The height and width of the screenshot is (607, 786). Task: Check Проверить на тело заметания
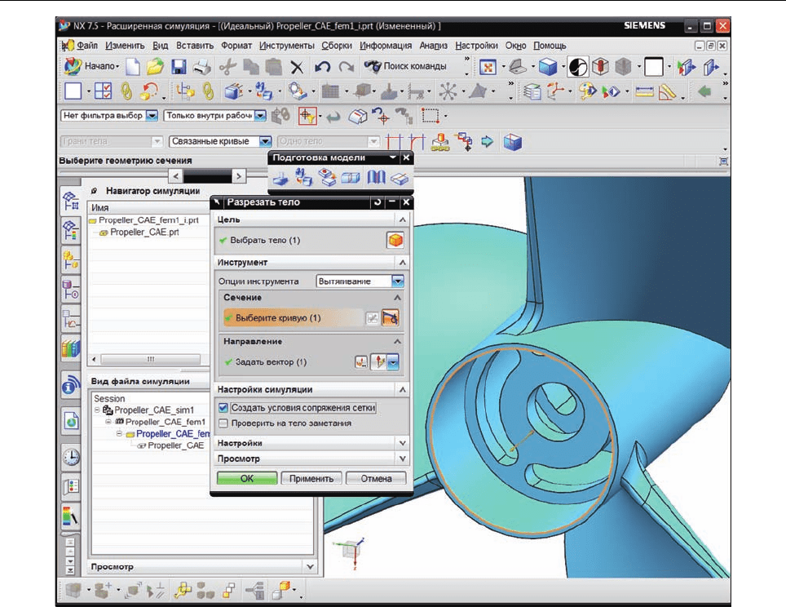point(223,423)
